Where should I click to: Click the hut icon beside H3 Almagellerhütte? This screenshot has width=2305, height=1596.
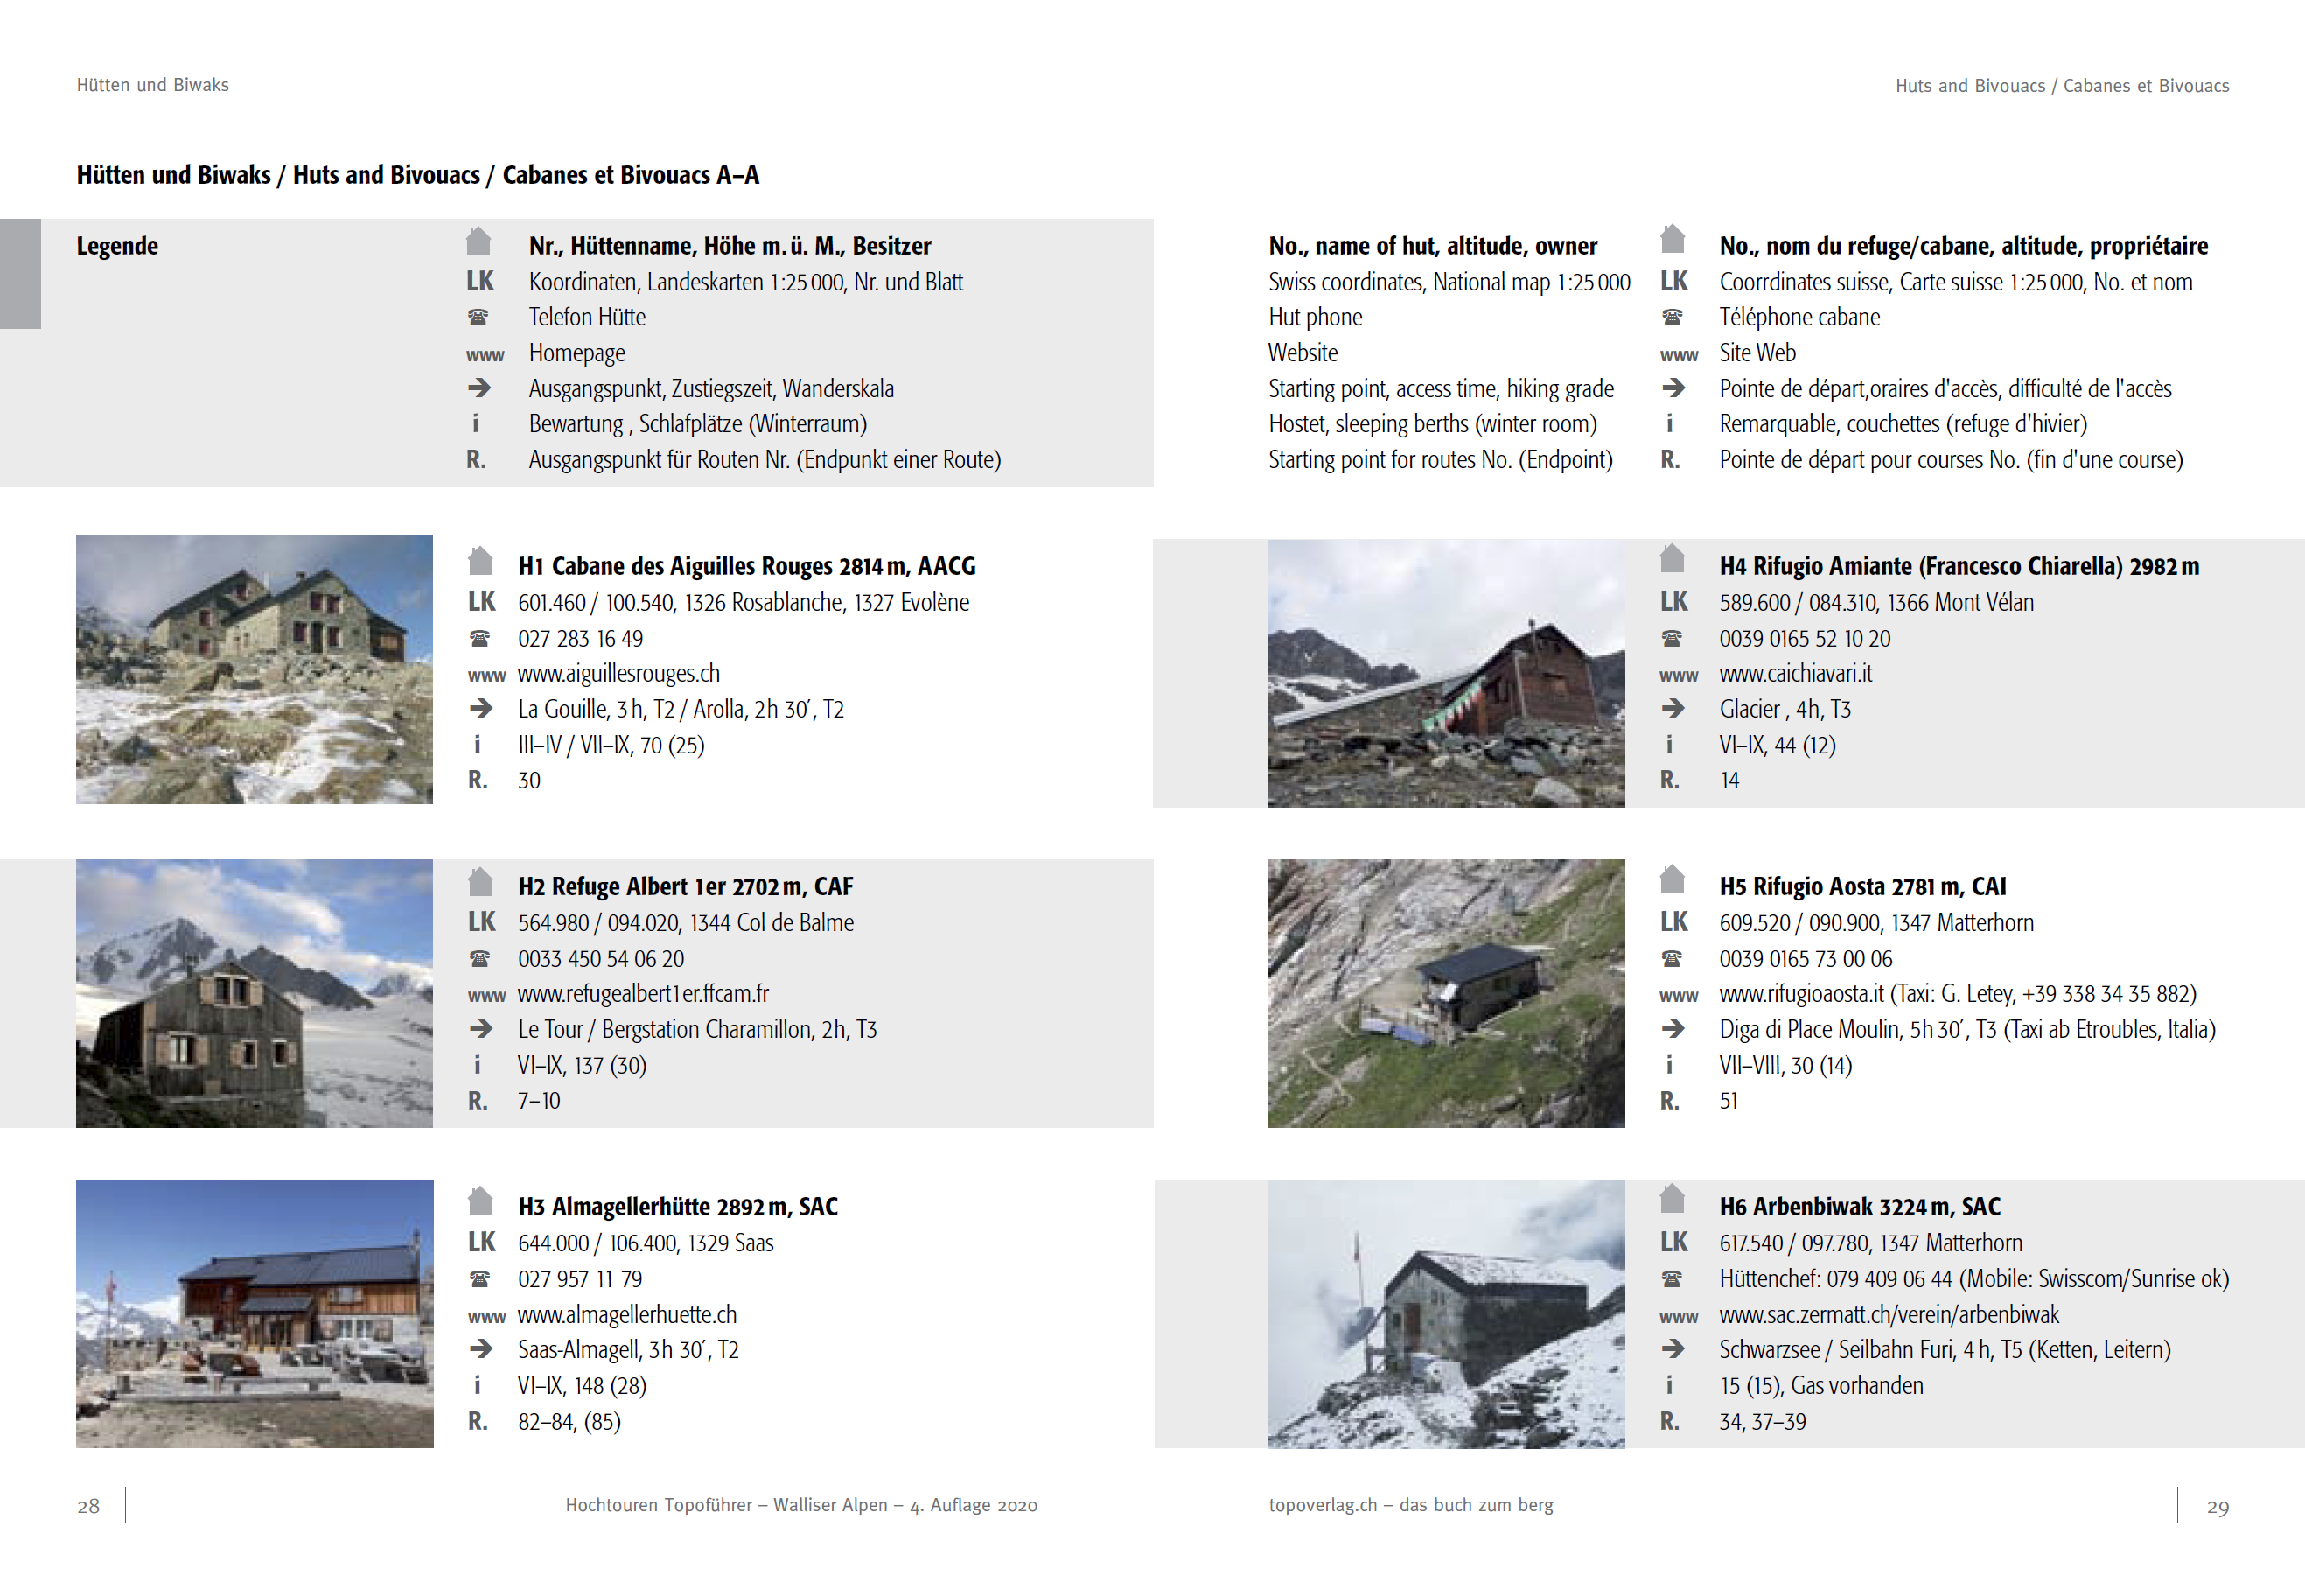tap(479, 1201)
